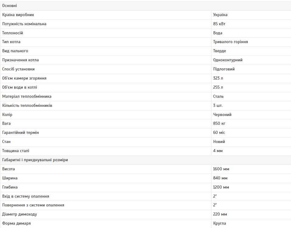Select the "Країна виробник" row label
The image size is (291, 228).
pos(18,15)
